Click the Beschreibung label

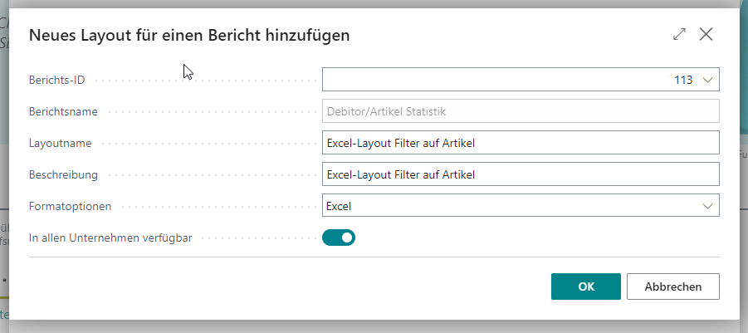click(63, 174)
